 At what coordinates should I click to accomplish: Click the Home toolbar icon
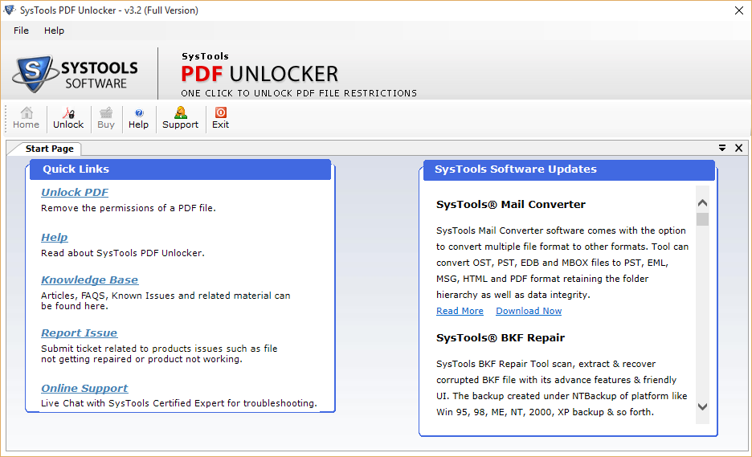point(26,118)
